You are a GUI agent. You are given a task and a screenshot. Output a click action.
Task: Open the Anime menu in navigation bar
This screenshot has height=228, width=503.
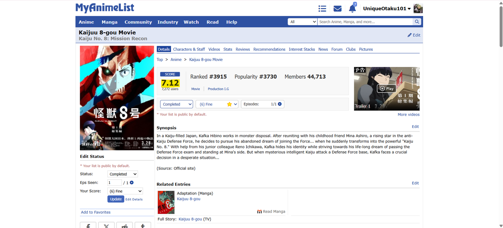point(86,22)
